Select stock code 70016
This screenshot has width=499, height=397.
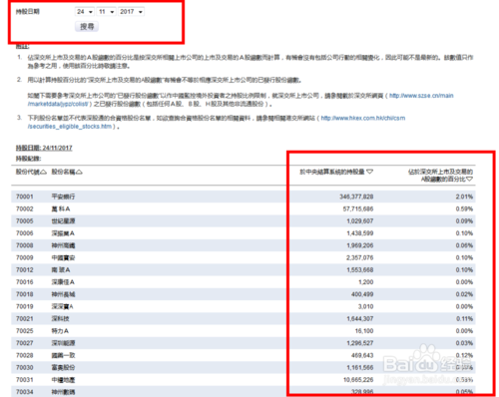point(25,282)
